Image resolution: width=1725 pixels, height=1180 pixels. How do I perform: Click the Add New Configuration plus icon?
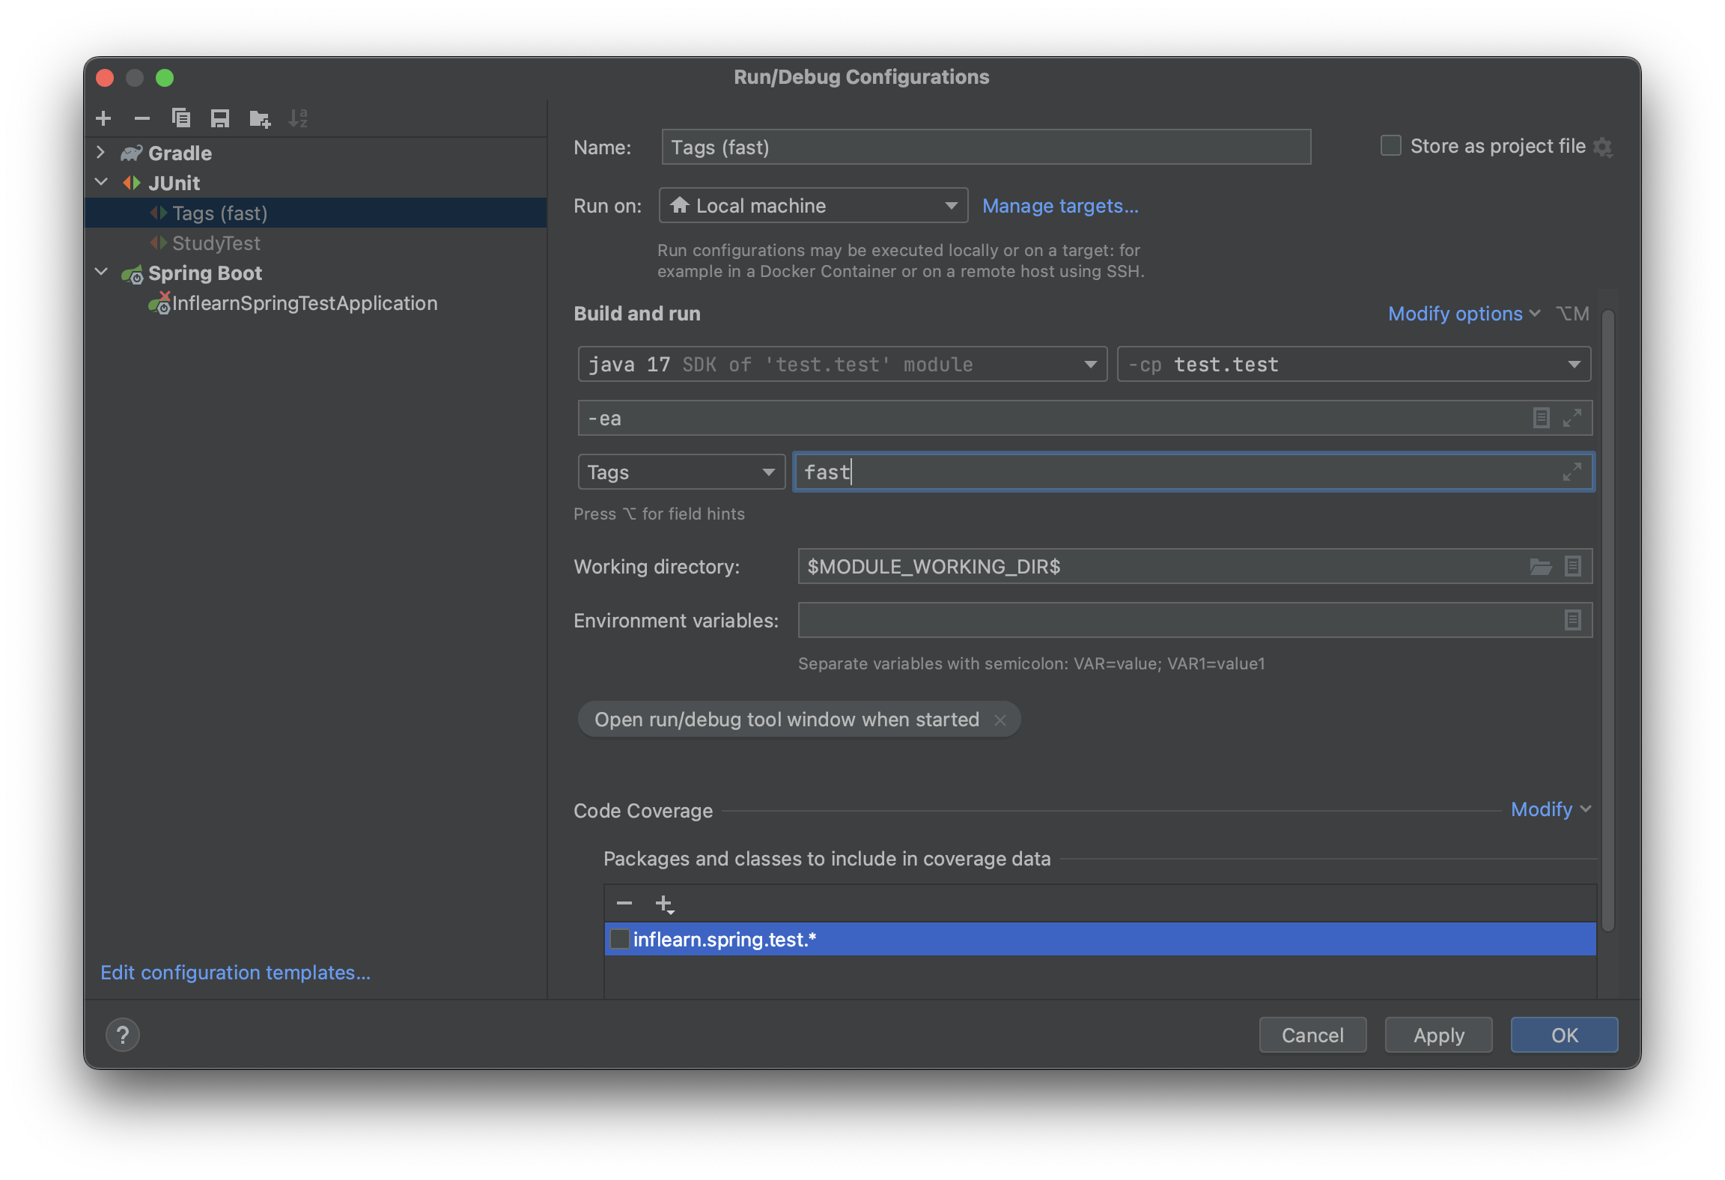pos(103,118)
